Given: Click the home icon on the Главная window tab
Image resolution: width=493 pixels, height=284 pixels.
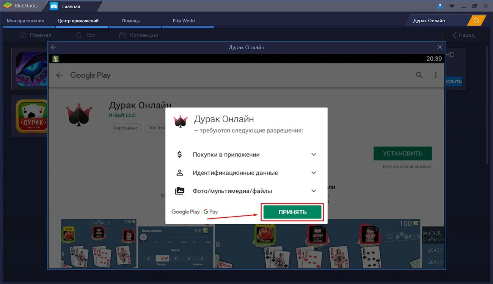Looking at the screenshot, I should pyautogui.click(x=54, y=6).
